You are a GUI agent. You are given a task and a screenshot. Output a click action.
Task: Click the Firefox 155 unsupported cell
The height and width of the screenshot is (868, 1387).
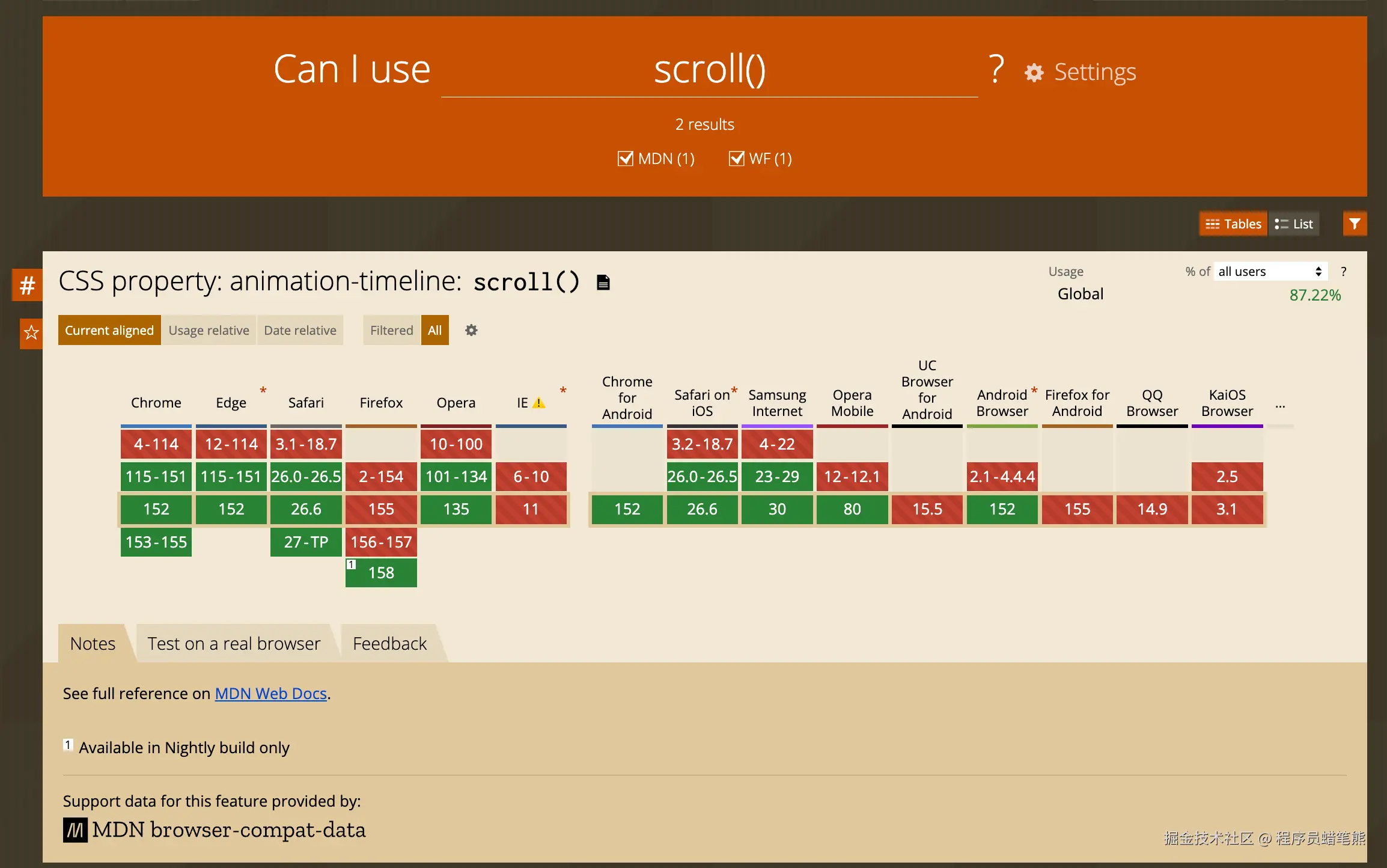click(x=381, y=509)
